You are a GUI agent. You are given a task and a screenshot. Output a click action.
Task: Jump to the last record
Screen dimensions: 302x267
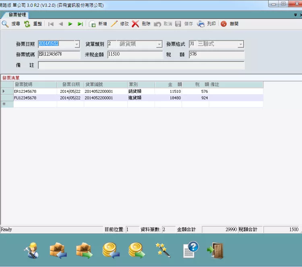80,24
